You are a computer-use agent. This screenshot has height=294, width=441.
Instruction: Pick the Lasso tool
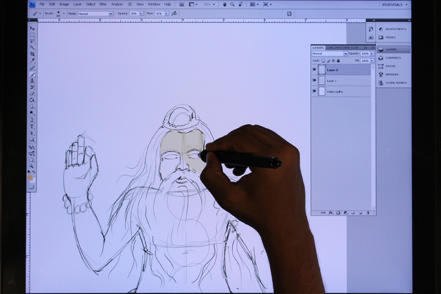coord(32,41)
